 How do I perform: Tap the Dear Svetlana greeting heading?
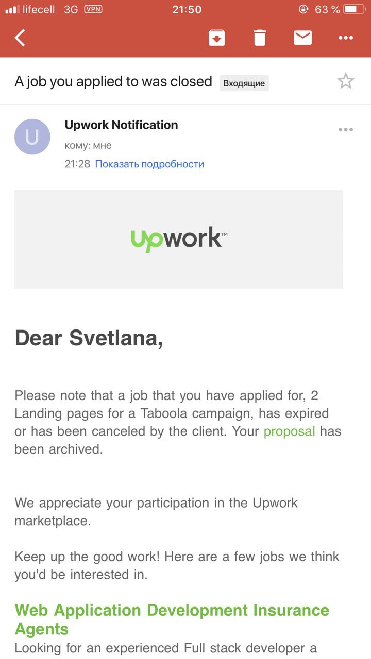pos(89,338)
